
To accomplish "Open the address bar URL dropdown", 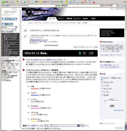I will [x=56, y=6].
